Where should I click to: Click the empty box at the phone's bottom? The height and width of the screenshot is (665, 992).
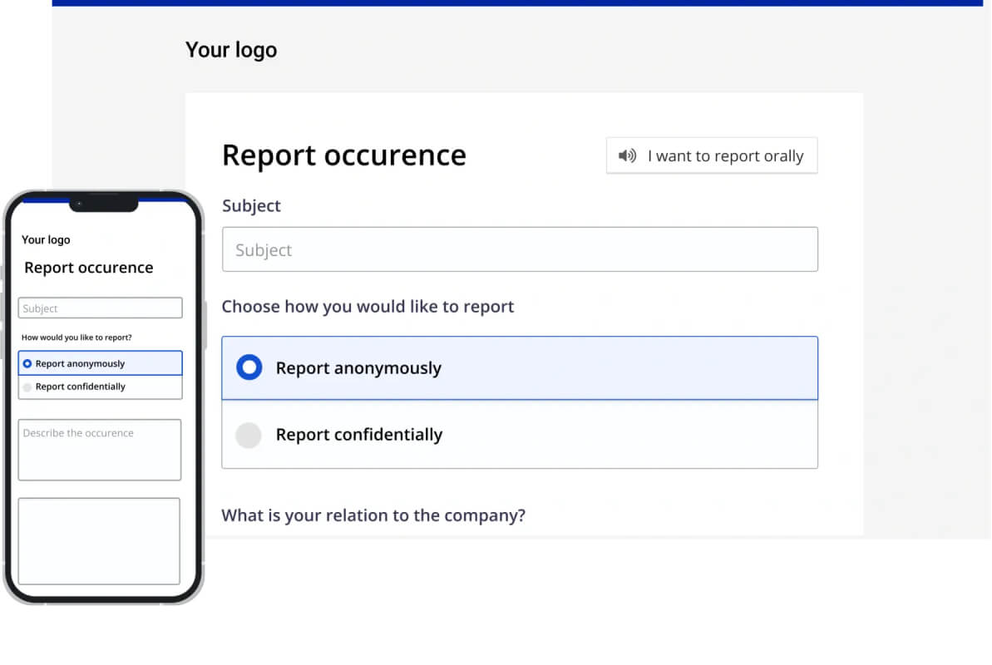pyautogui.click(x=99, y=541)
